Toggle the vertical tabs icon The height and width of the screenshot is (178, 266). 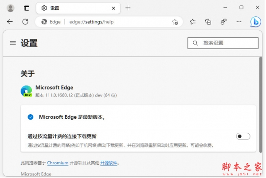point(27,8)
